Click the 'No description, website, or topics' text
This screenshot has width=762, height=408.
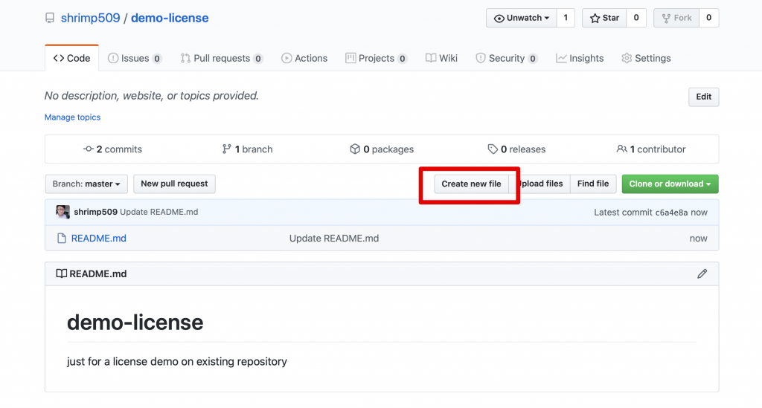[x=152, y=96]
